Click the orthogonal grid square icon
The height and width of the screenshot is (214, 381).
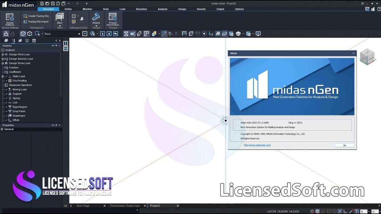(74, 16)
